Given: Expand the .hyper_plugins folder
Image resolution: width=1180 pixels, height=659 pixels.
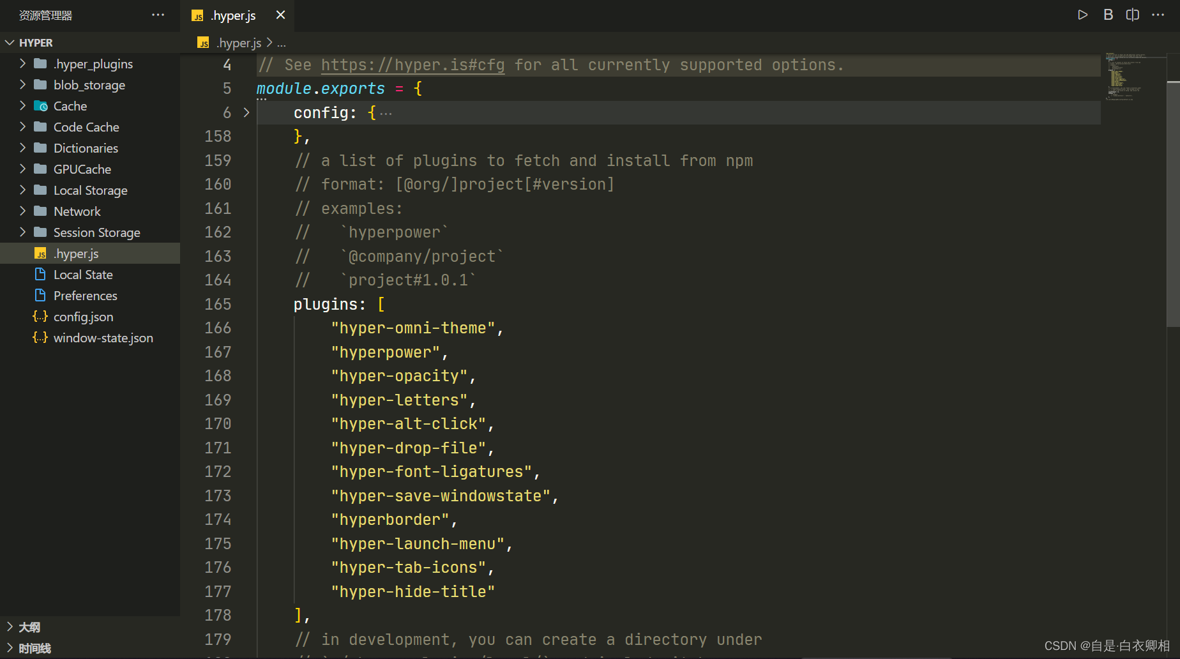Looking at the screenshot, I should tap(22, 63).
